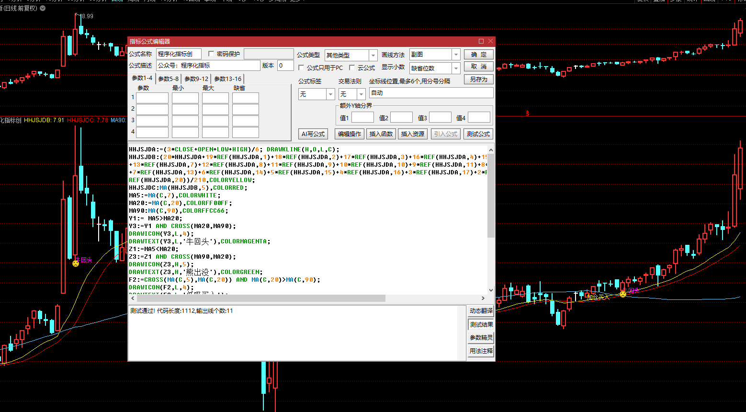The height and width of the screenshot is (412, 746).
Task: Click the code editor's scroll-up arrow
Action: coord(491,149)
